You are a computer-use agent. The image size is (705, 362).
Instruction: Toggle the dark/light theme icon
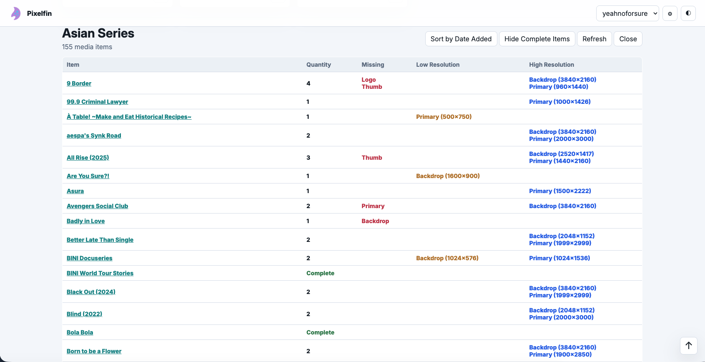point(688,13)
